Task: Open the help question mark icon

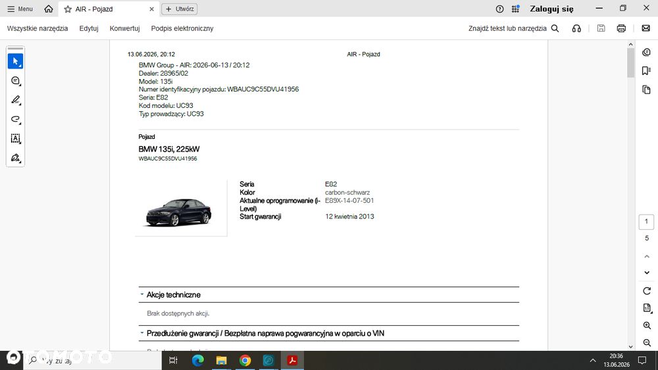Action: (499, 9)
